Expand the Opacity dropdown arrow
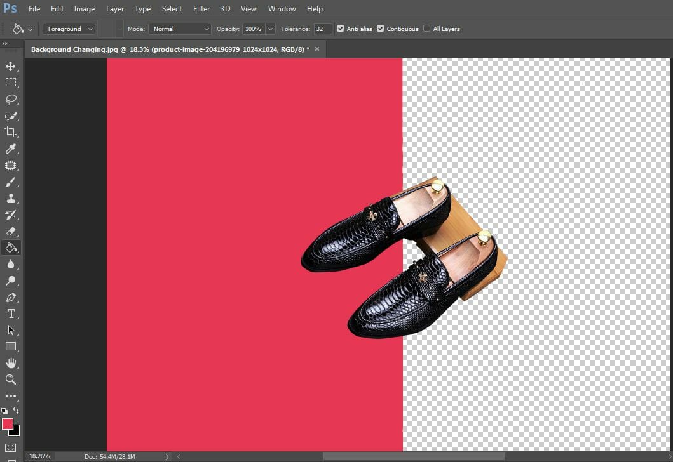Image resolution: width=673 pixels, height=462 pixels. click(x=269, y=29)
